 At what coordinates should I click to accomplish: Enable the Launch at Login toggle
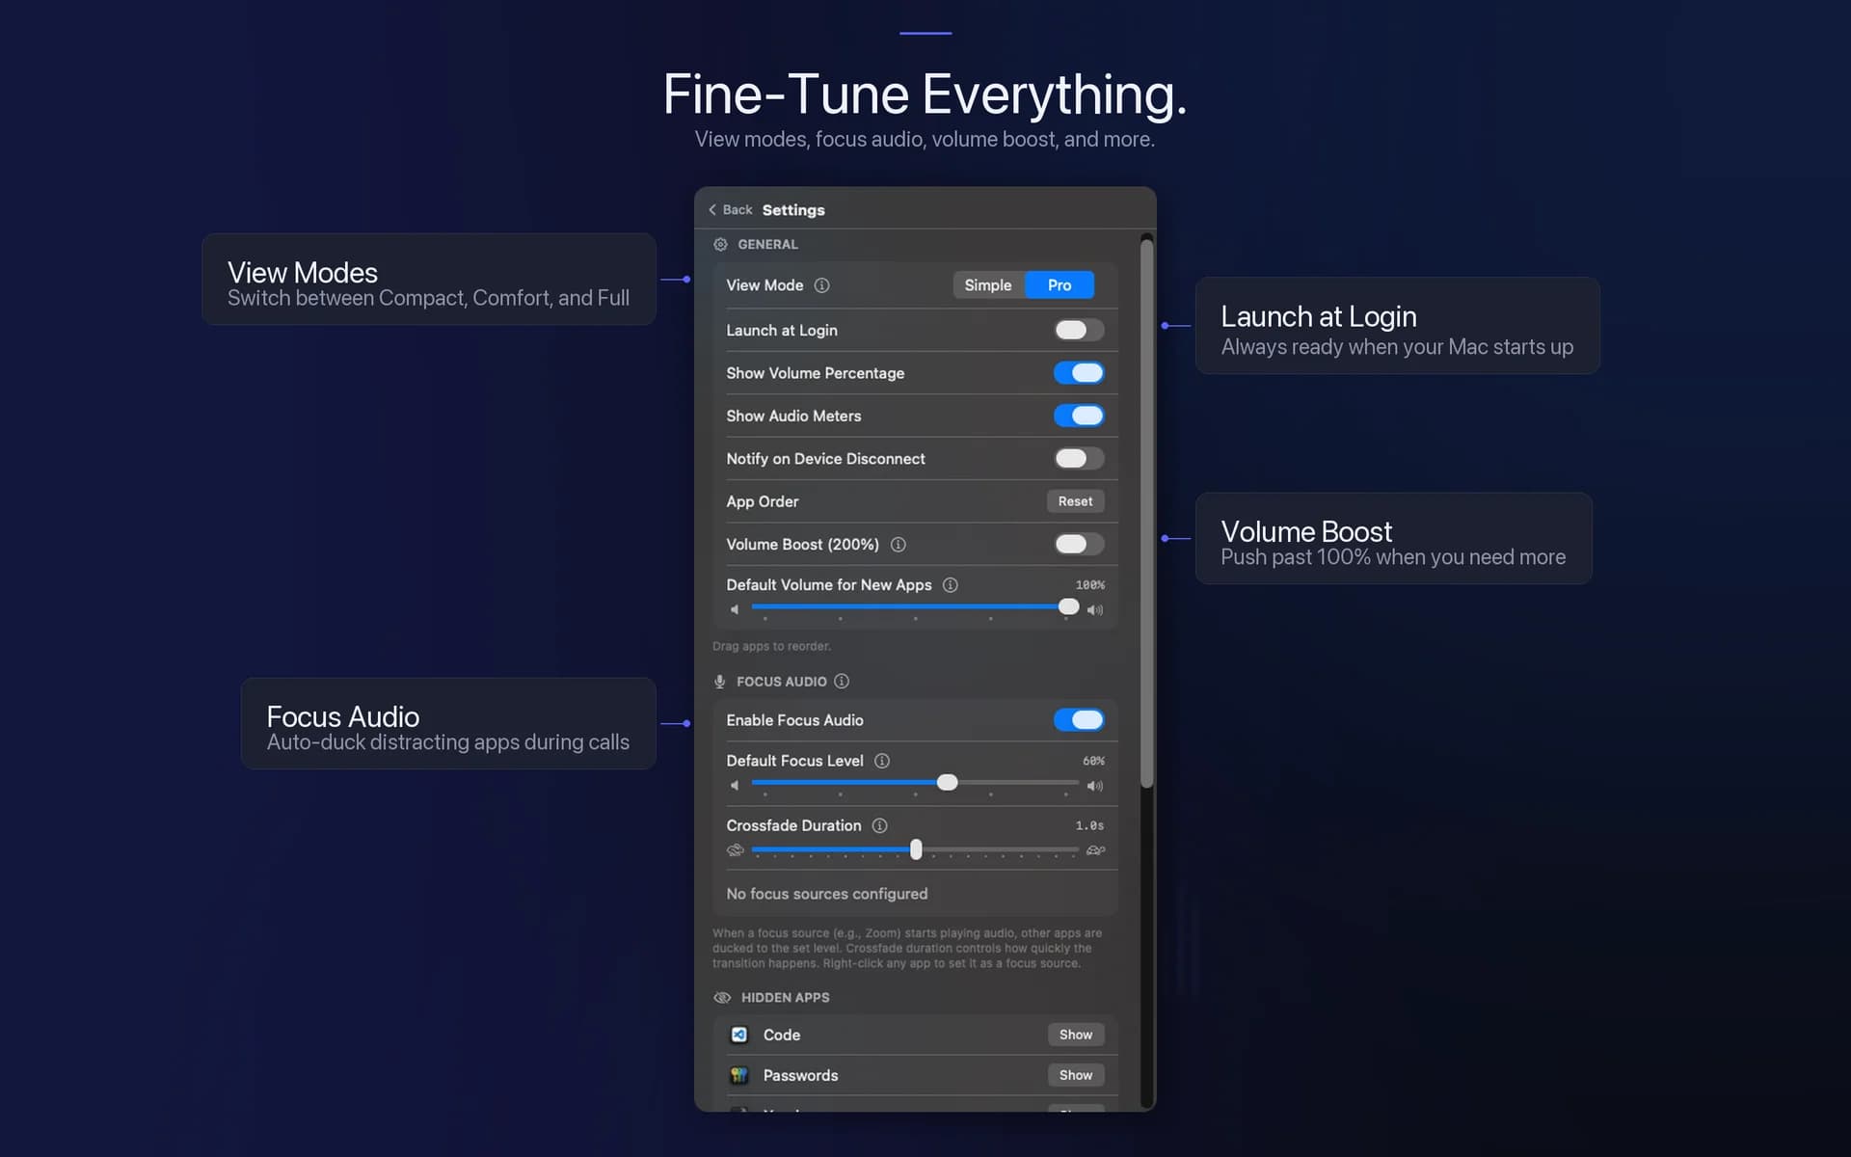tap(1078, 330)
